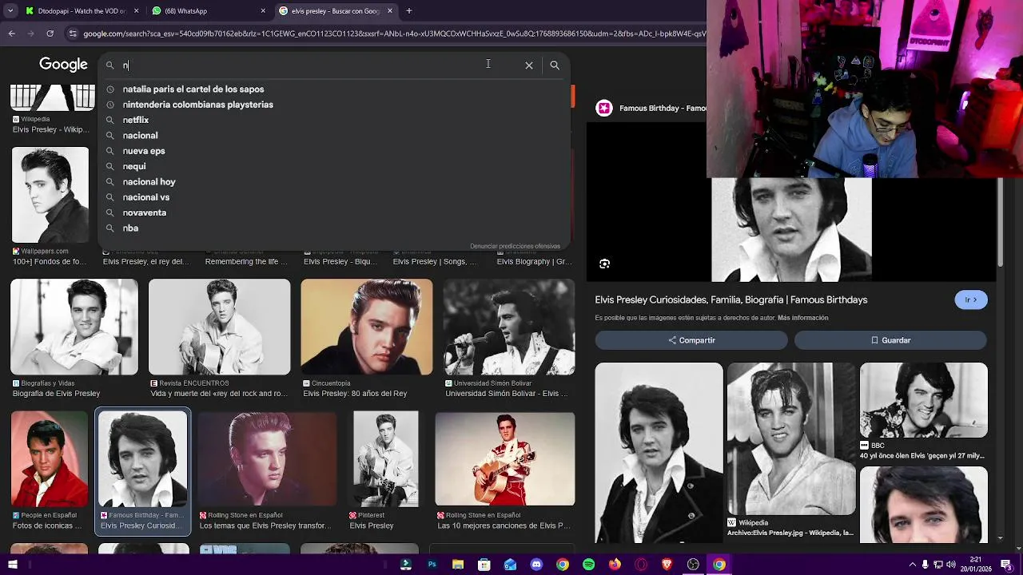Select the 'nacional vs' suggestion
Viewport: 1023px width, 575px height.
(146, 197)
